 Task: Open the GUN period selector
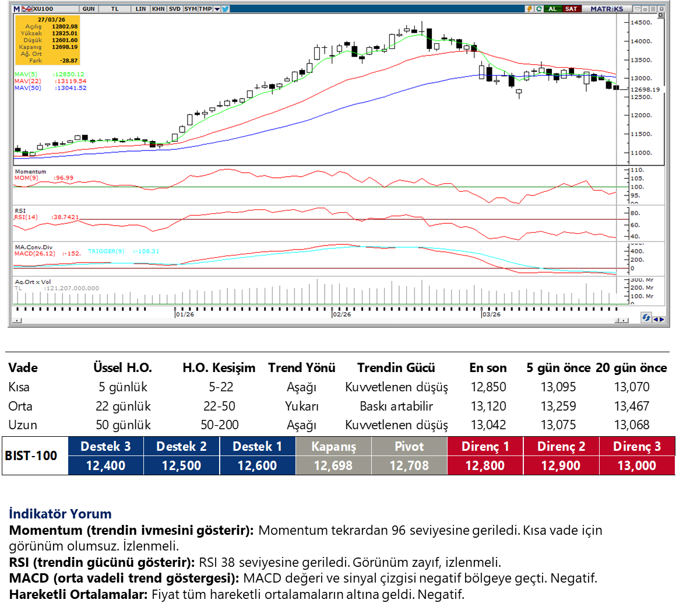click(89, 9)
